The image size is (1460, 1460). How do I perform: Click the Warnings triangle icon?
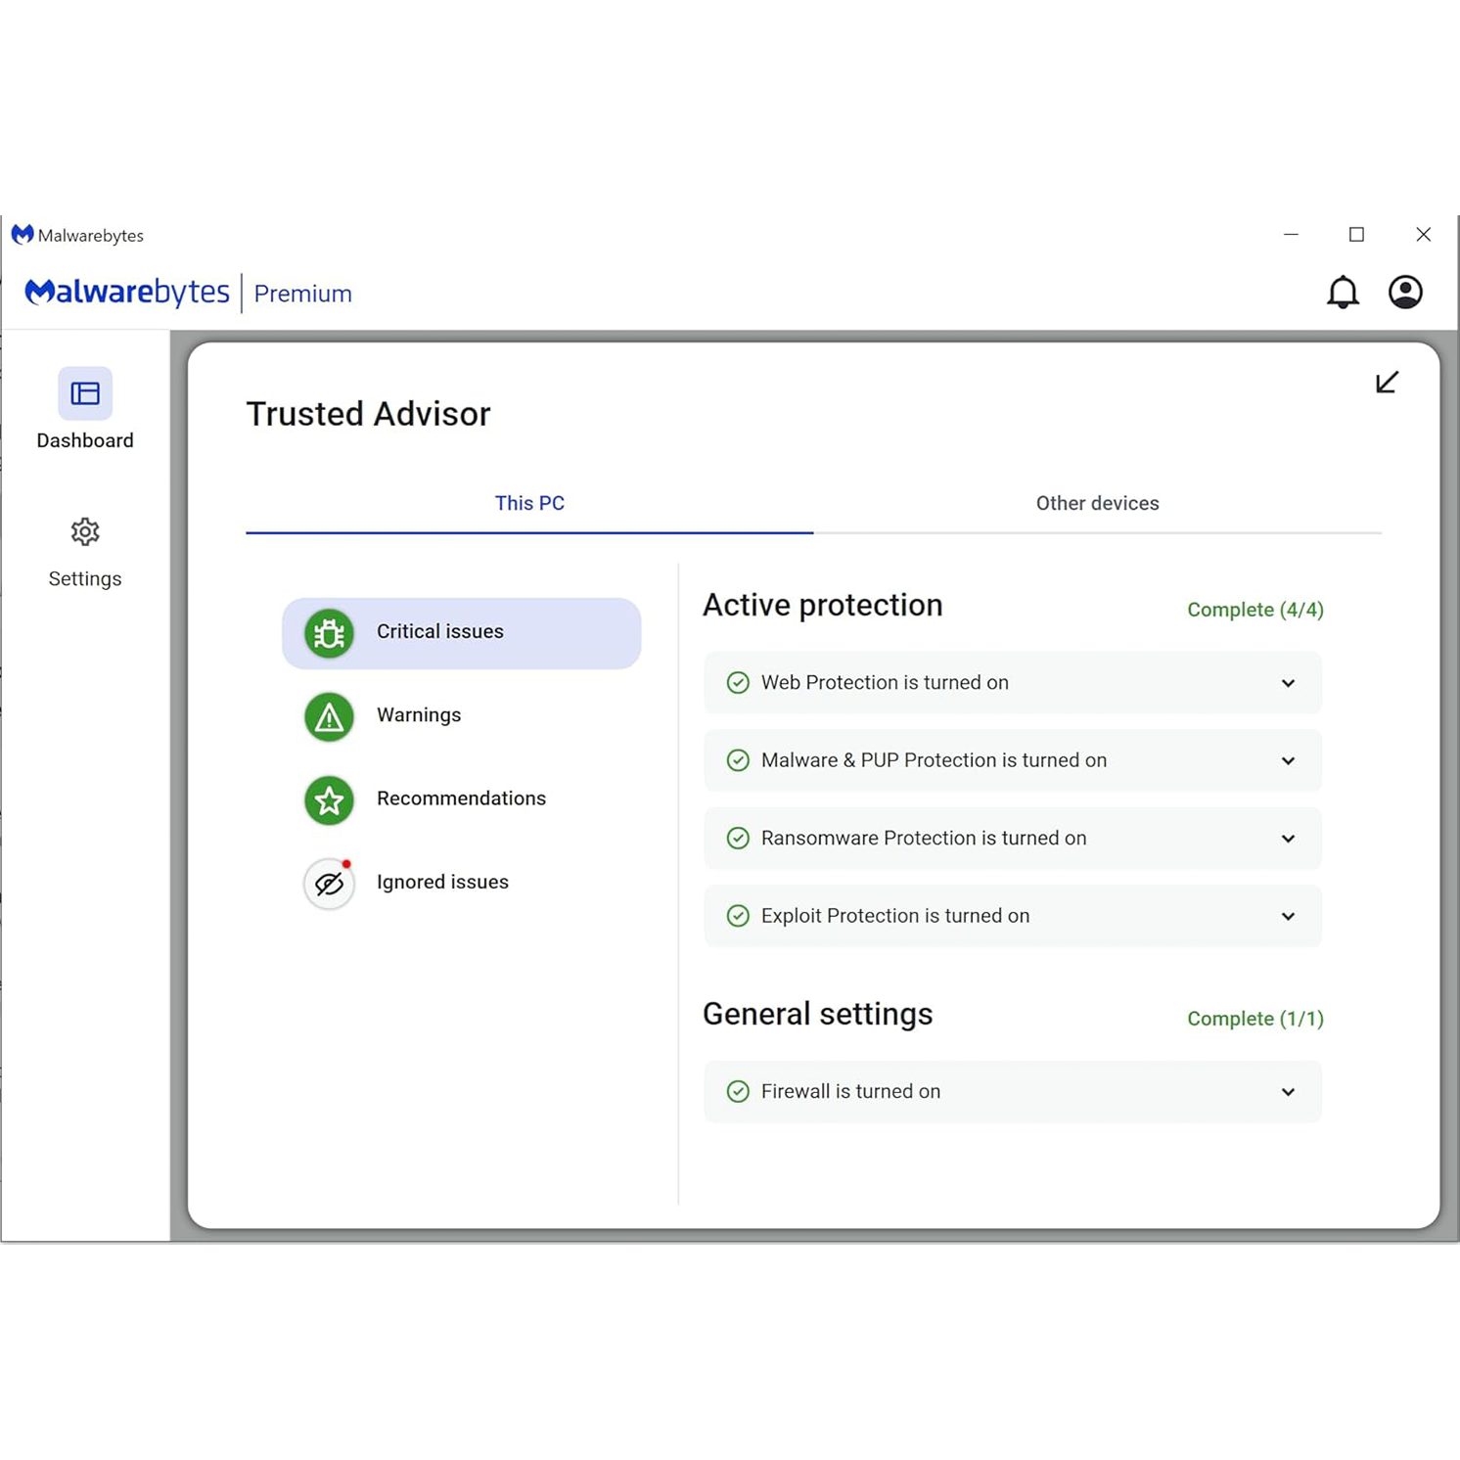click(329, 715)
